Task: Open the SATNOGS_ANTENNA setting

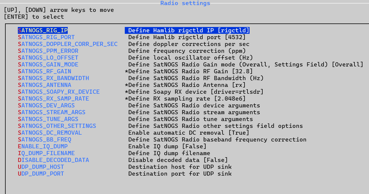Action: (45, 85)
